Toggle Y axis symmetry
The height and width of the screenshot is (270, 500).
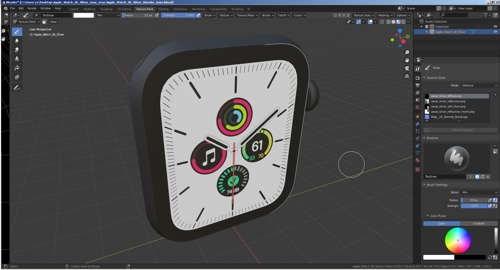point(344,15)
